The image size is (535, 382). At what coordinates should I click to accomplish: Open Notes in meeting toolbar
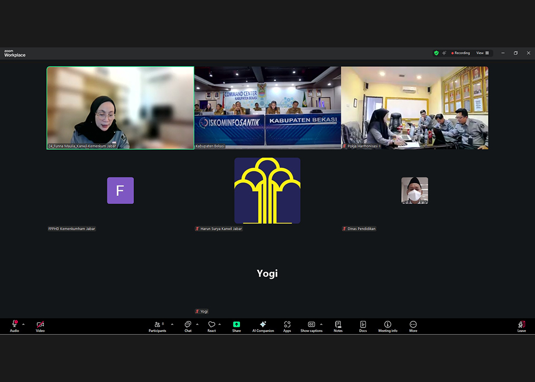[x=338, y=325]
